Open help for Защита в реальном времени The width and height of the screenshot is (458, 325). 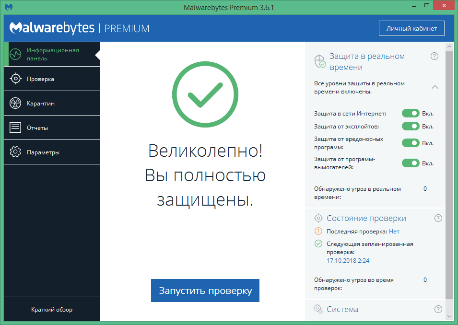tap(435, 57)
